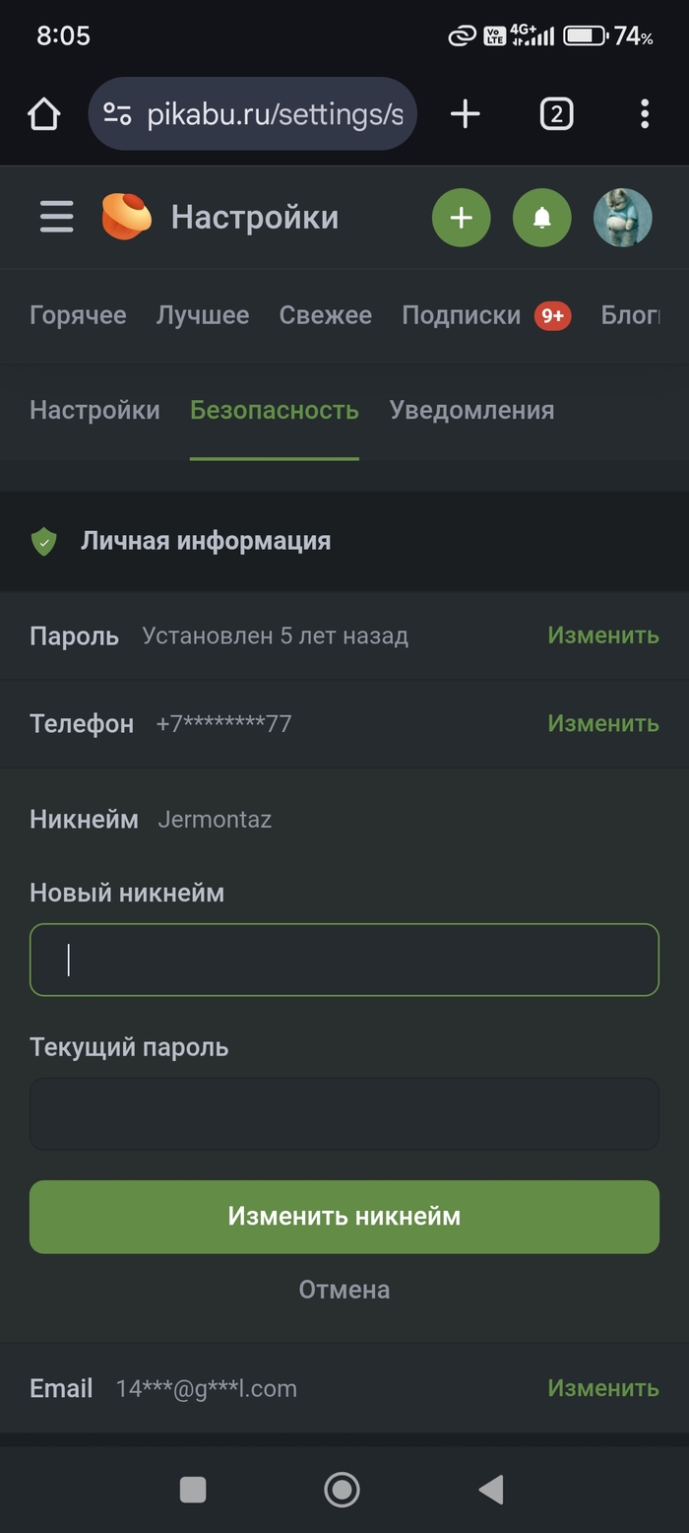Switch to the Уведомления tab
Viewport: 689px width, 1533px height.
tap(471, 410)
